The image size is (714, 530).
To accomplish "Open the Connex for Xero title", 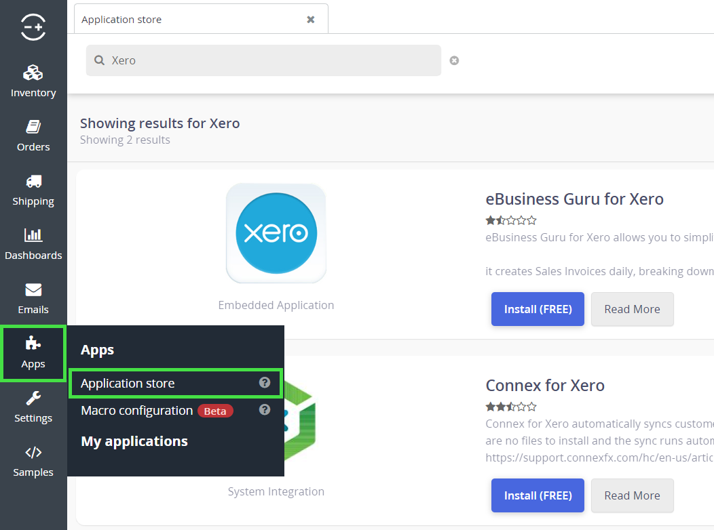I will [545, 386].
